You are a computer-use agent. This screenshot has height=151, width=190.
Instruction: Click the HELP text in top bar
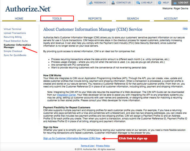(166, 3)
